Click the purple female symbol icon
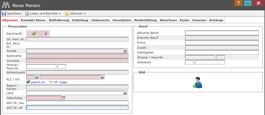265x115 pixels. coord(46,33)
